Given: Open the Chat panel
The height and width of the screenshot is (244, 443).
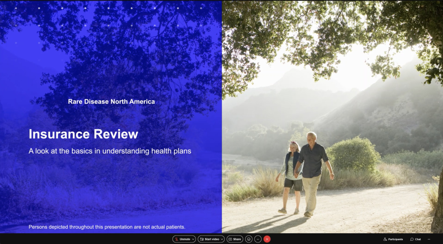Looking at the screenshot, I should click(x=416, y=239).
